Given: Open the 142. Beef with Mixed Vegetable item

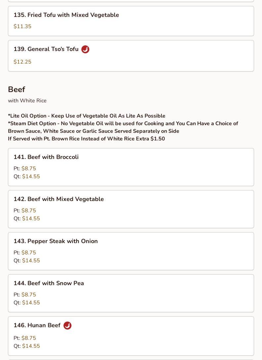Looking at the screenshot, I should click(59, 199).
